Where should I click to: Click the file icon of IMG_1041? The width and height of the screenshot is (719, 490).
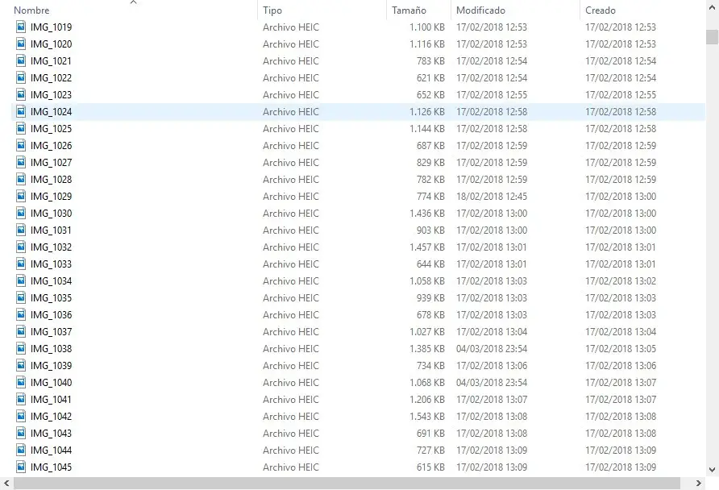click(21, 399)
